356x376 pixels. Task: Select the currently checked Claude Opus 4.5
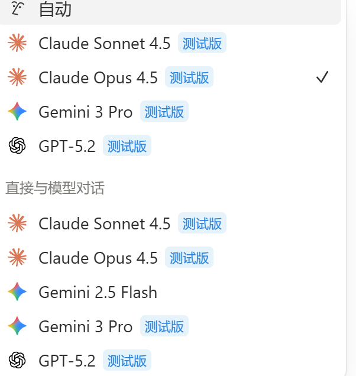pos(170,77)
